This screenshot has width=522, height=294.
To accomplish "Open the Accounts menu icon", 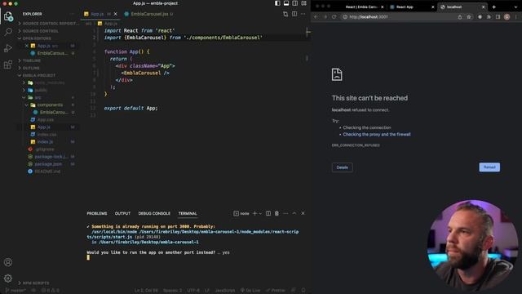I will tap(8, 262).
